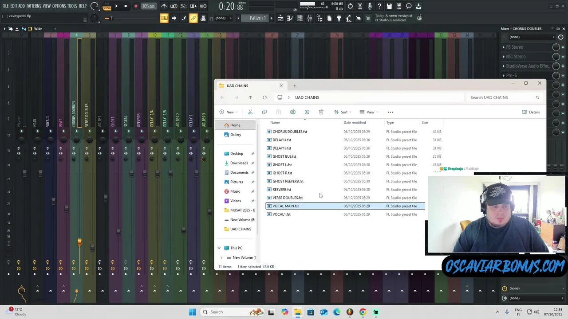Click the CHORUS DOUBLES track fader
The image size is (568, 319).
(79, 242)
